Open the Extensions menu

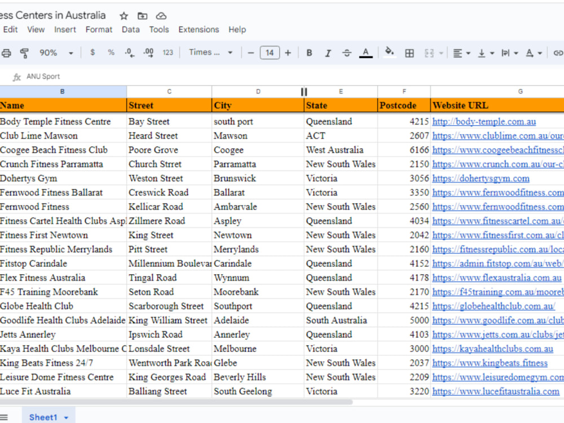[x=199, y=29]
